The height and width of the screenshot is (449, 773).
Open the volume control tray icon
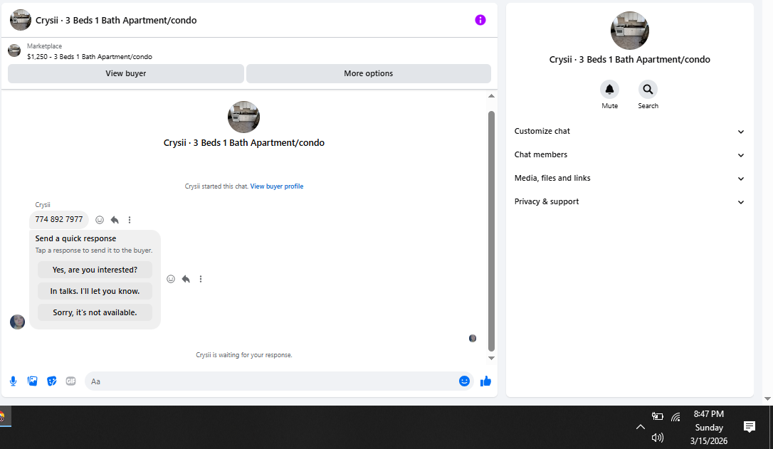click(657, 437)
